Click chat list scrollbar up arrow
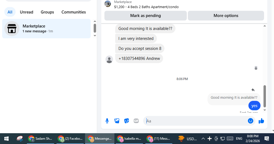This screenshot has width=274, height=144. click(95, 21)
